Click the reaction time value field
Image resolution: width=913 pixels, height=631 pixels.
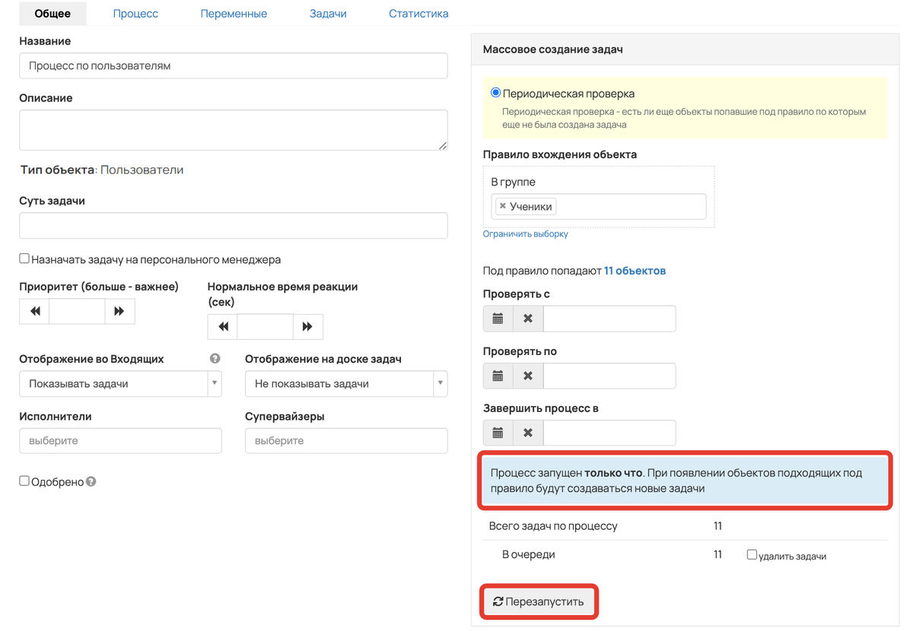pyautogui.click(x=265, y=327)
